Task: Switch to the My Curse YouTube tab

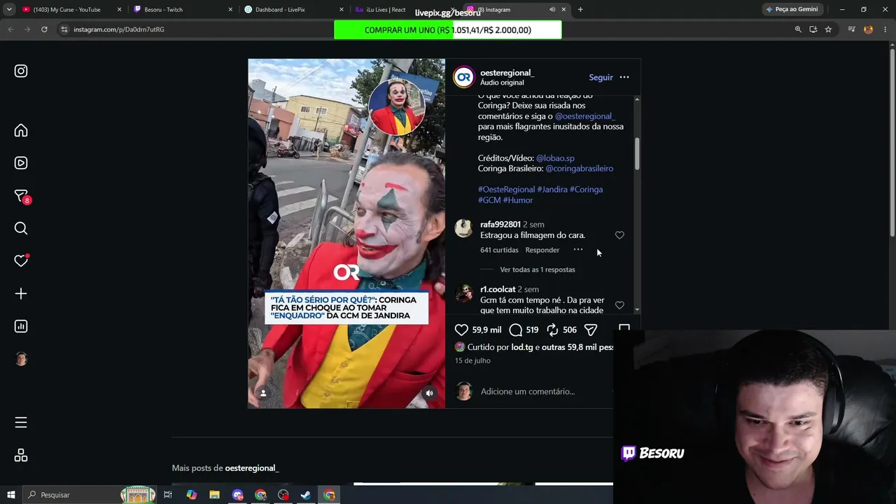Action: 66,10
